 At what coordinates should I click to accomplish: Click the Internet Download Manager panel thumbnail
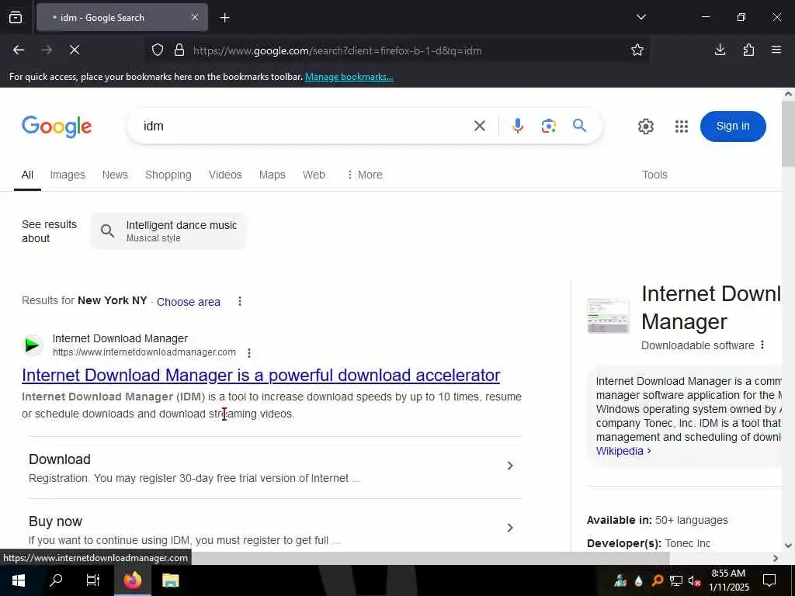coord(608,315)
